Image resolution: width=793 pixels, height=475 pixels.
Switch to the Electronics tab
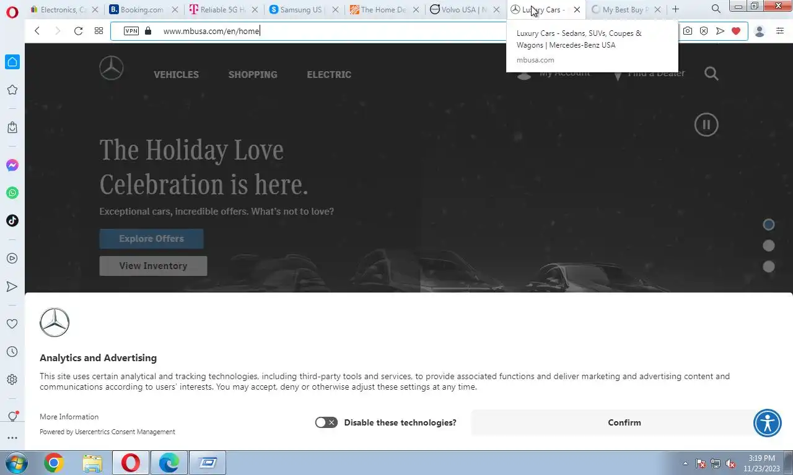[x=64, y=10]
